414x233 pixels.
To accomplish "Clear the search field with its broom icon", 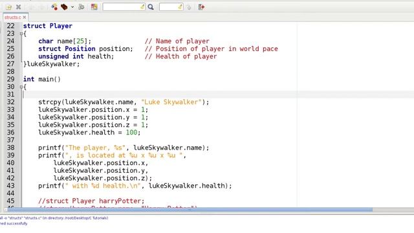I will click(x=142, y=7).
